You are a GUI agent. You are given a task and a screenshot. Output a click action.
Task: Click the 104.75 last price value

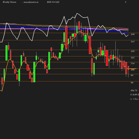134,90
